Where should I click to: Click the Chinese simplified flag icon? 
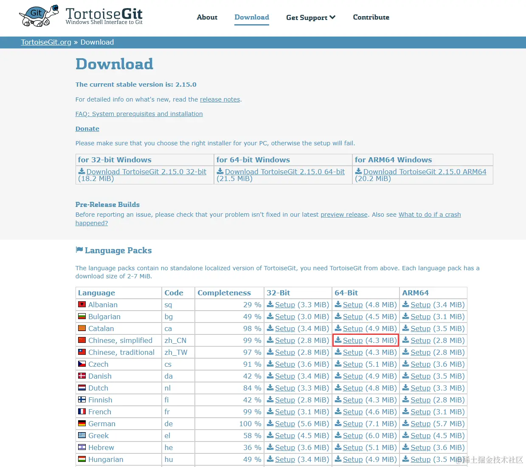(82, 340)
